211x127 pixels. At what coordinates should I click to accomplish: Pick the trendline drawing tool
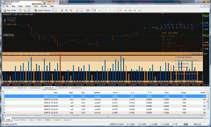point(115,10)
